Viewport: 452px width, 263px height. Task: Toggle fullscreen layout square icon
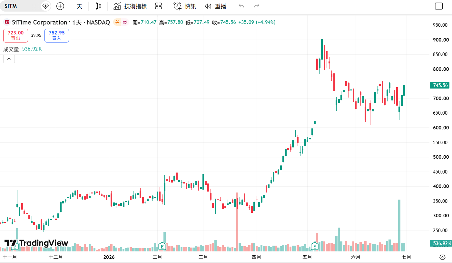[439, 6]
